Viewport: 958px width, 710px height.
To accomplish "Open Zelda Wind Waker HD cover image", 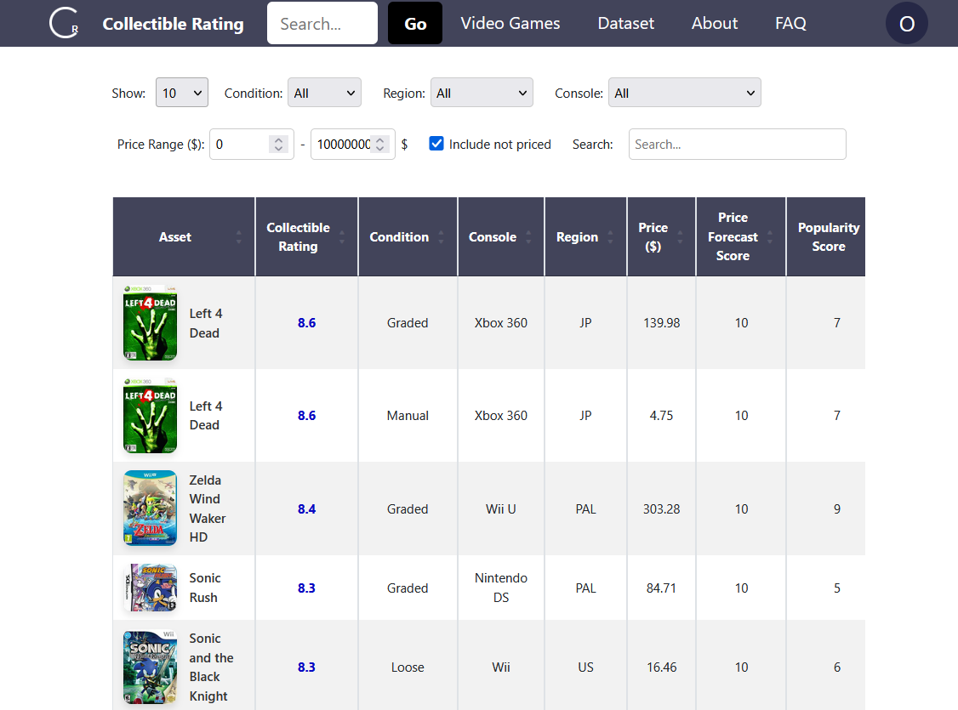I will click(151, 508).
